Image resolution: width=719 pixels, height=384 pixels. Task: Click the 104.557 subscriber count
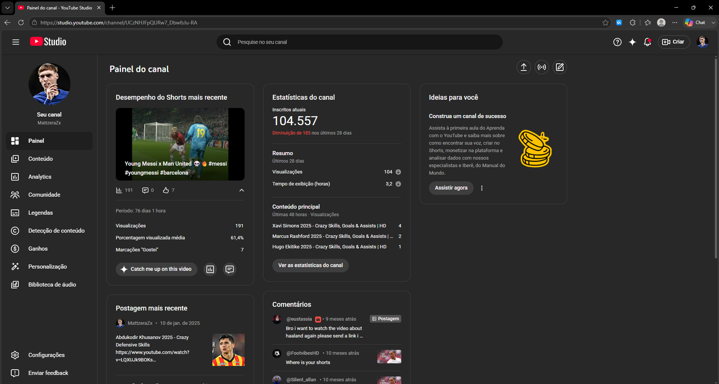coord(295,121)
